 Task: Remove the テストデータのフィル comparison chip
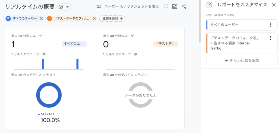pyautogui.click(x=94, y=18)
